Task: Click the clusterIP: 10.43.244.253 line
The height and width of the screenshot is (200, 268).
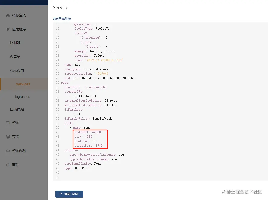Action: (86, 87)
